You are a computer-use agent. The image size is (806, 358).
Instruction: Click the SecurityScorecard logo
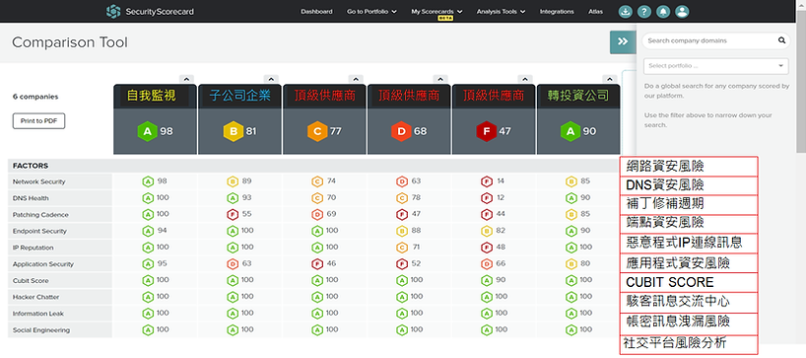(150, 11)
